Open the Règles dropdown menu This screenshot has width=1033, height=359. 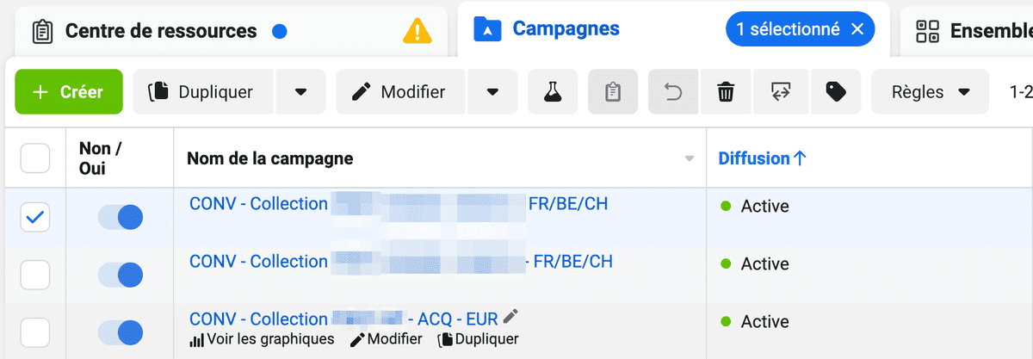coord(931,91)
